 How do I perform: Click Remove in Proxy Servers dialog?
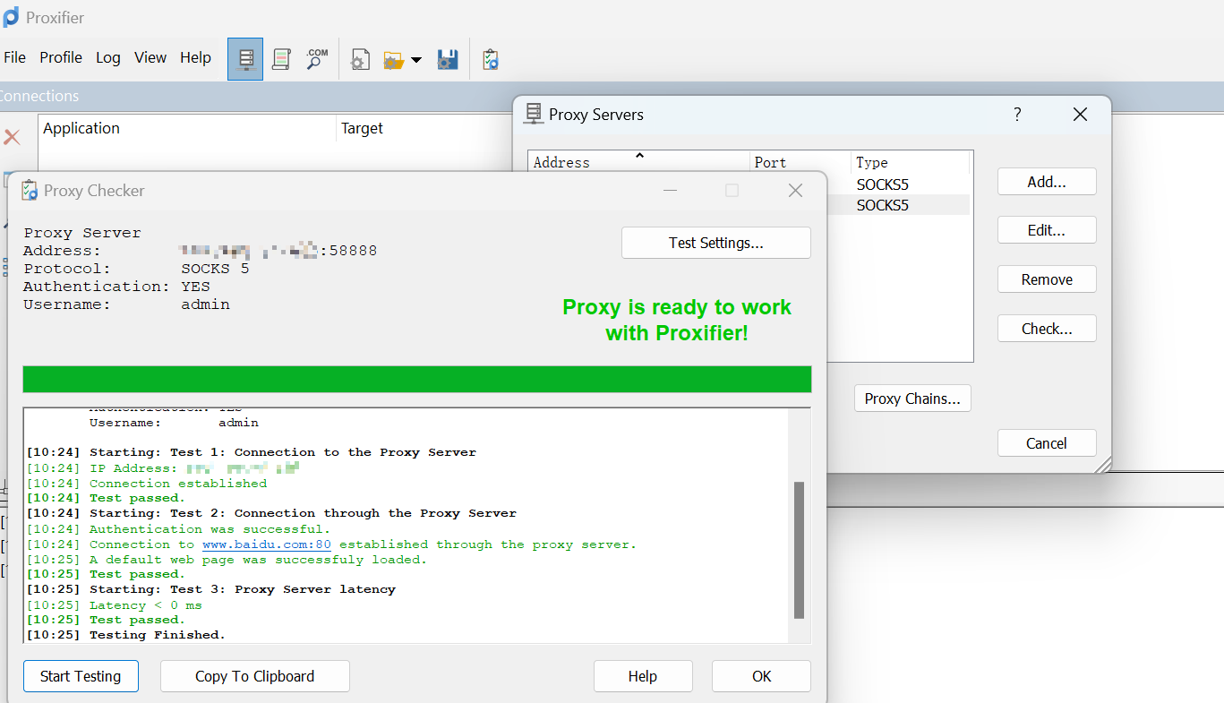click(1047, 279)
